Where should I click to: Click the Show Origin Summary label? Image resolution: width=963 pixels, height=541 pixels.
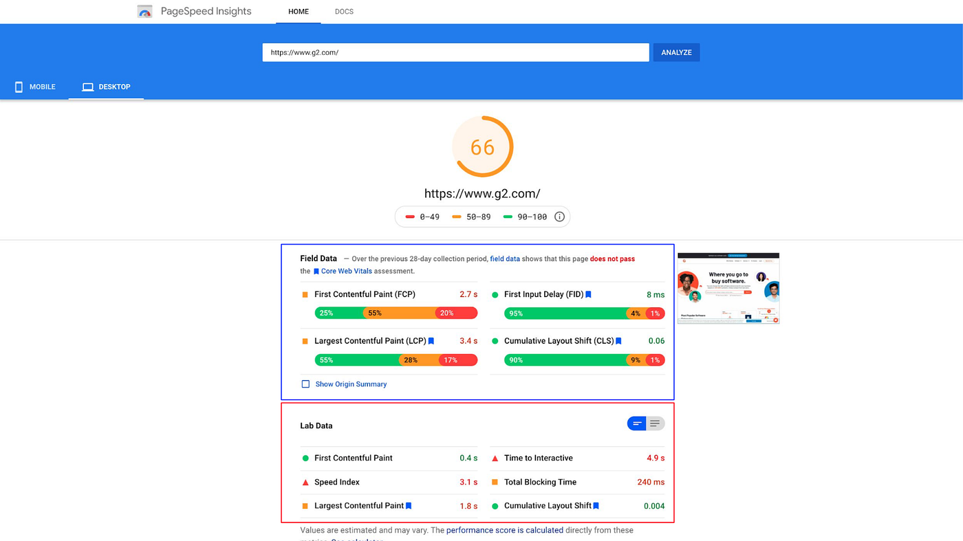(351, 384)
